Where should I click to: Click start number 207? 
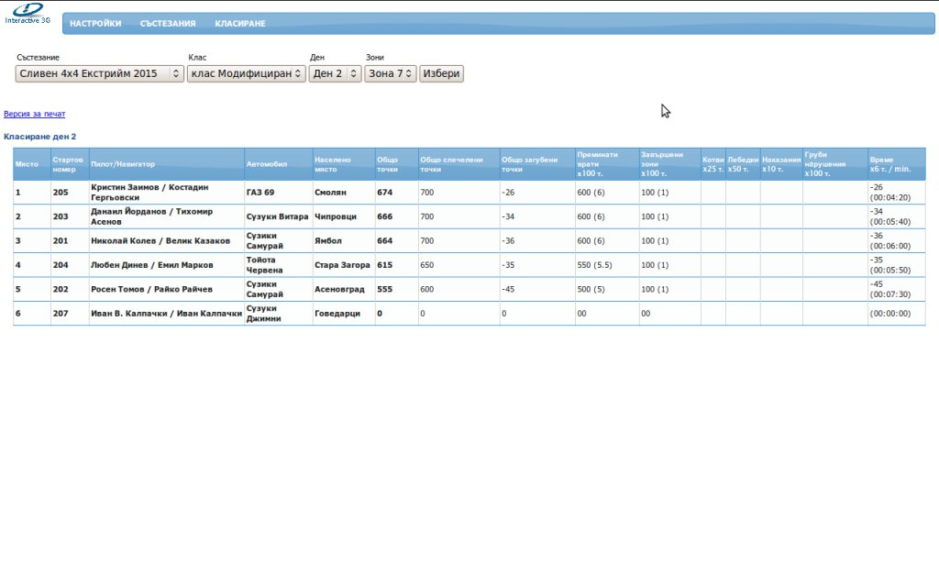61,314
